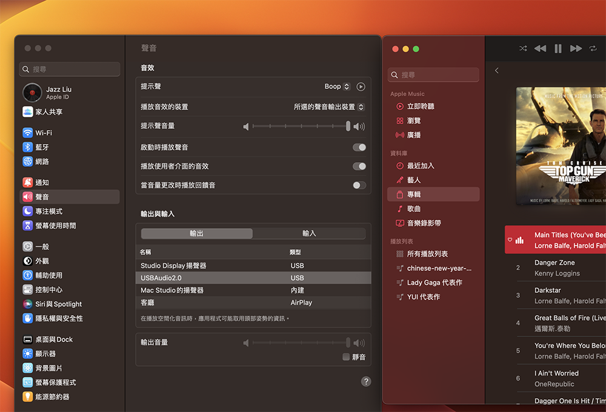Select USBAudio2.0 output device

point(253,278)
